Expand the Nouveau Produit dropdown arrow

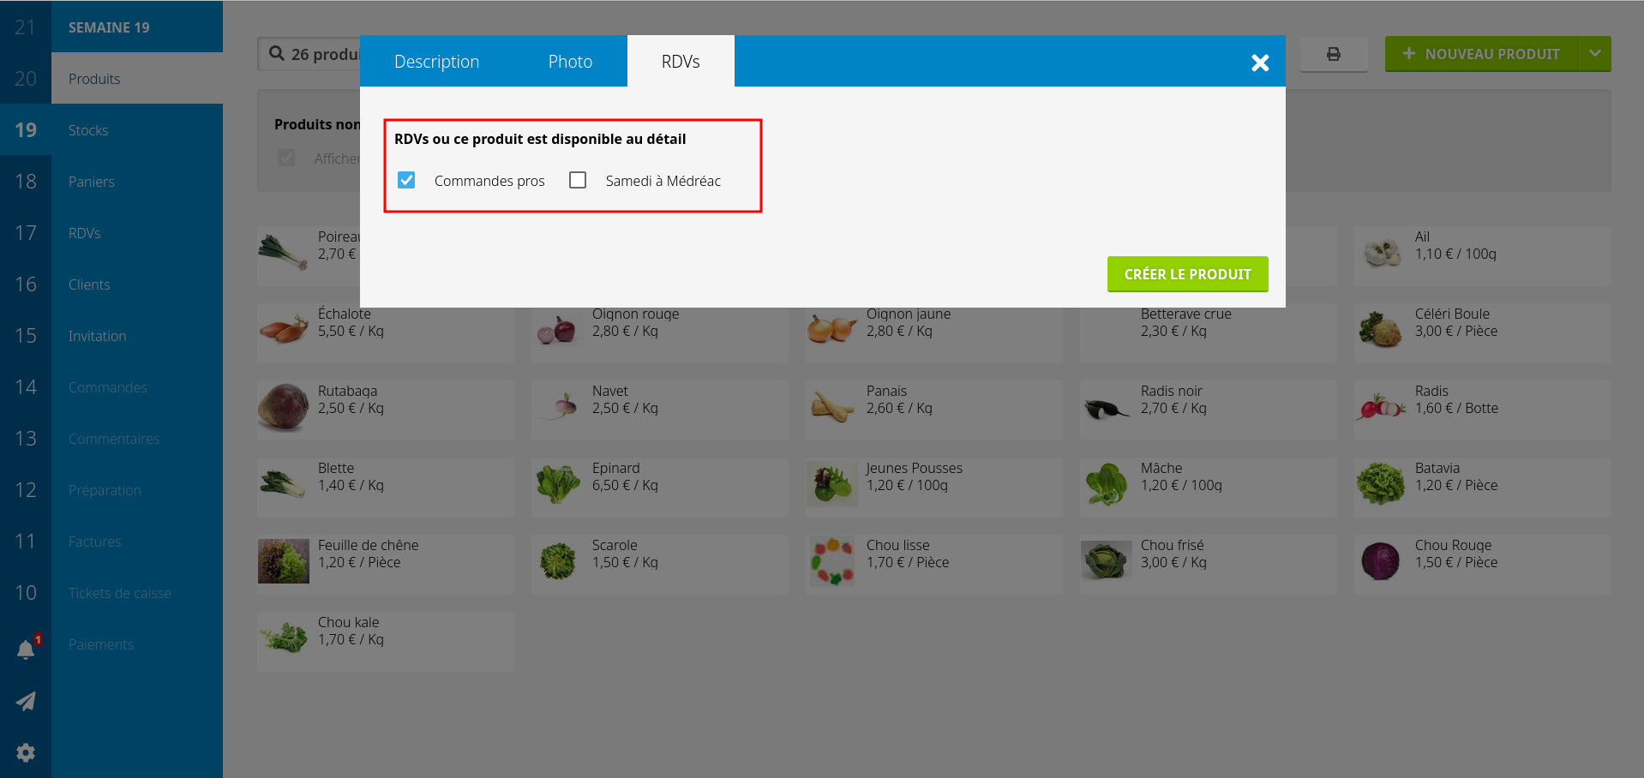click(x=1594, y=54)
